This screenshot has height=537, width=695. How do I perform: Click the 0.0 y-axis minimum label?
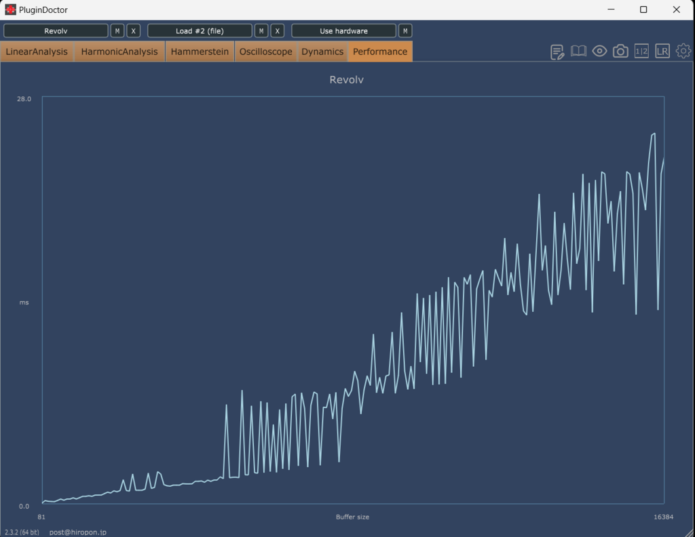tap(24, 506)
